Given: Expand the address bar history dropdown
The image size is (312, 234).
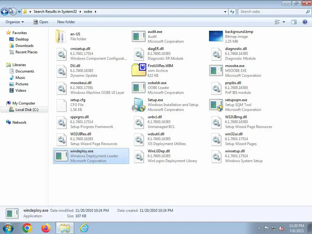Looking at the screenshot, I should [x=225, y=12].
